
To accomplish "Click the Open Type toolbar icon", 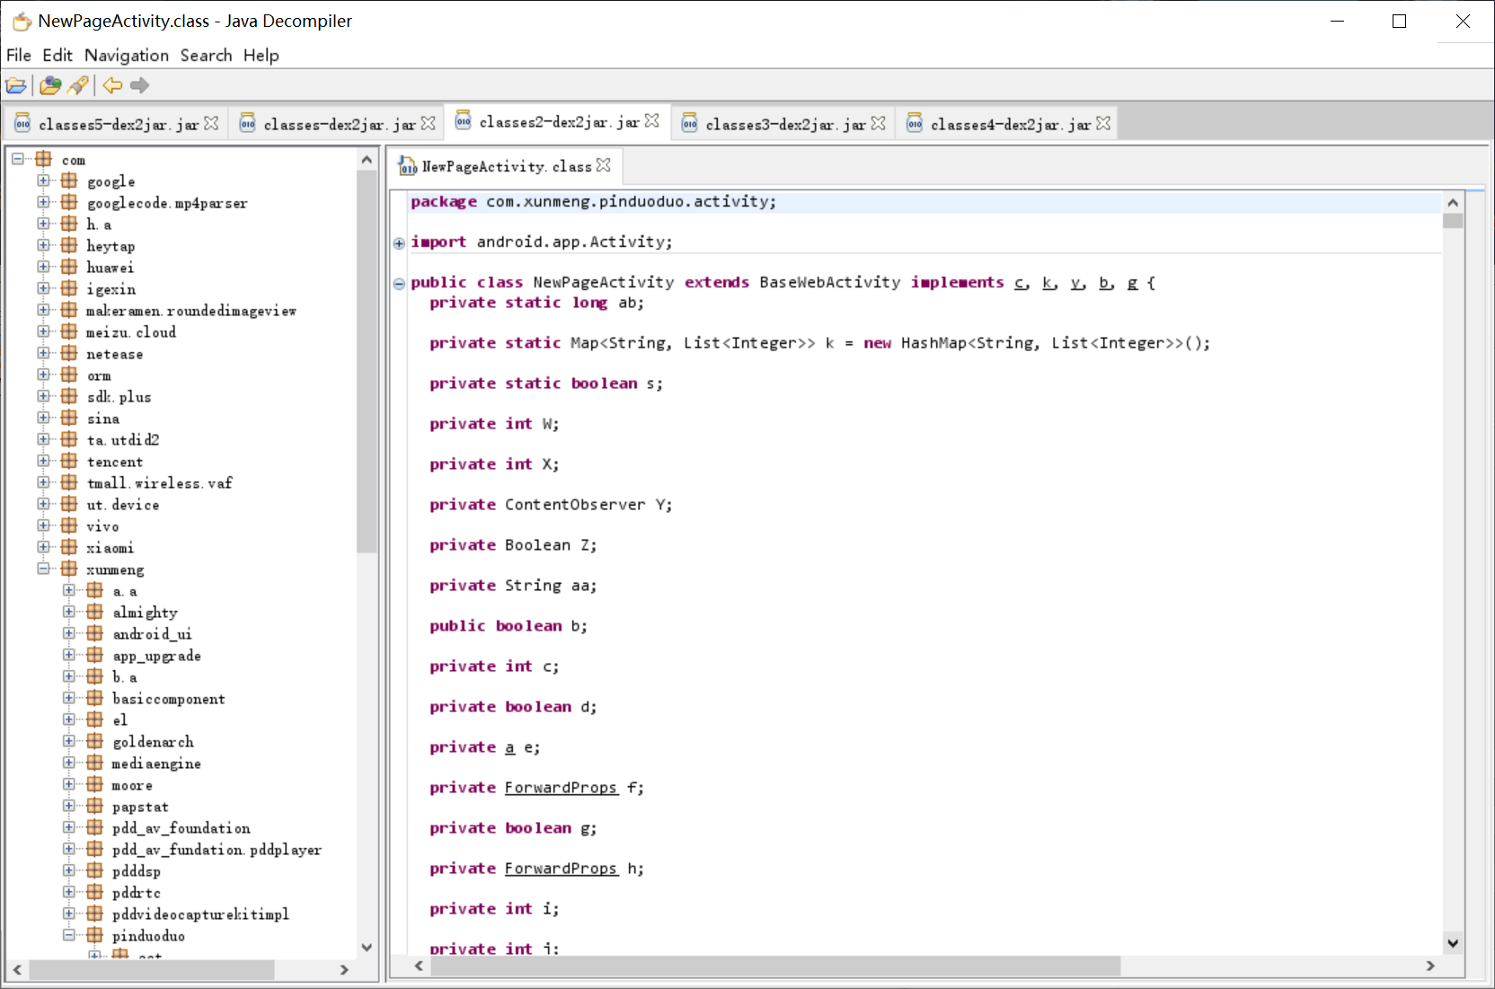I will pyautogui.click(x=50, y=85).
